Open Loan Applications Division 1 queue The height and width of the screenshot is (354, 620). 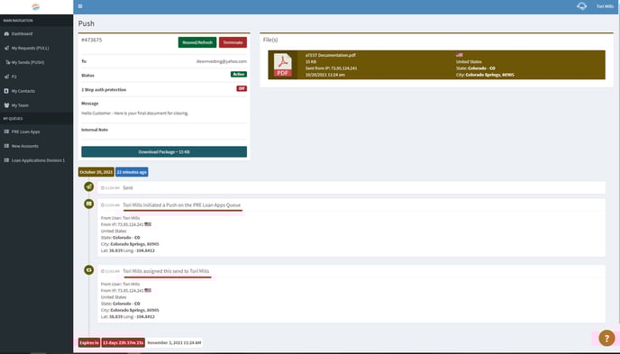(x=36, y=160)
